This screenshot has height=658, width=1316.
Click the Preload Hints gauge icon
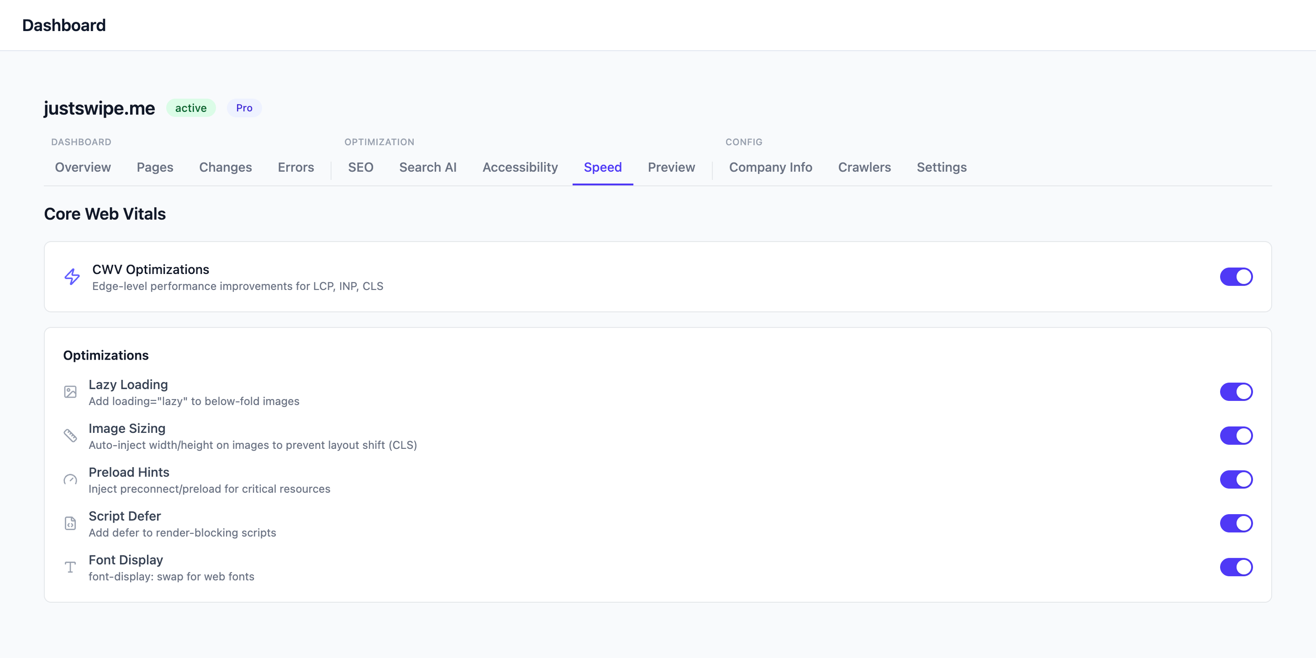(x=70, y=480)
